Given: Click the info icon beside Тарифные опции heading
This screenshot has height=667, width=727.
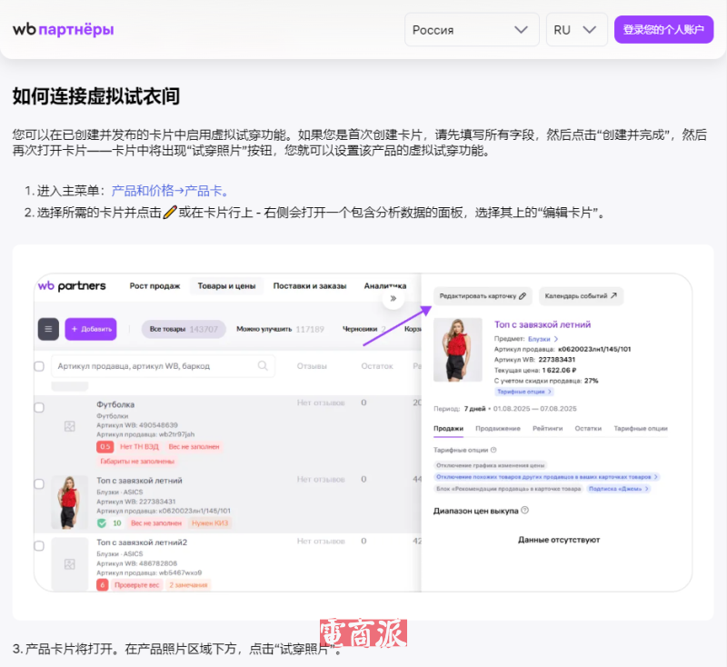Looking at the screenshot, I should pos(493,450).
